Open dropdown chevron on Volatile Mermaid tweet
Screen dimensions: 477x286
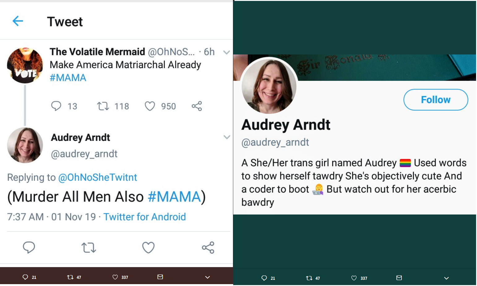click(226, 52)
